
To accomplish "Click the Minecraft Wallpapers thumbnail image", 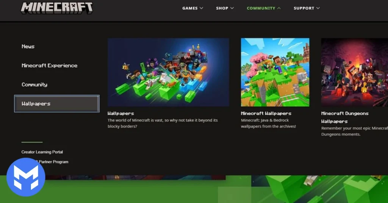I will pos(275,72).
